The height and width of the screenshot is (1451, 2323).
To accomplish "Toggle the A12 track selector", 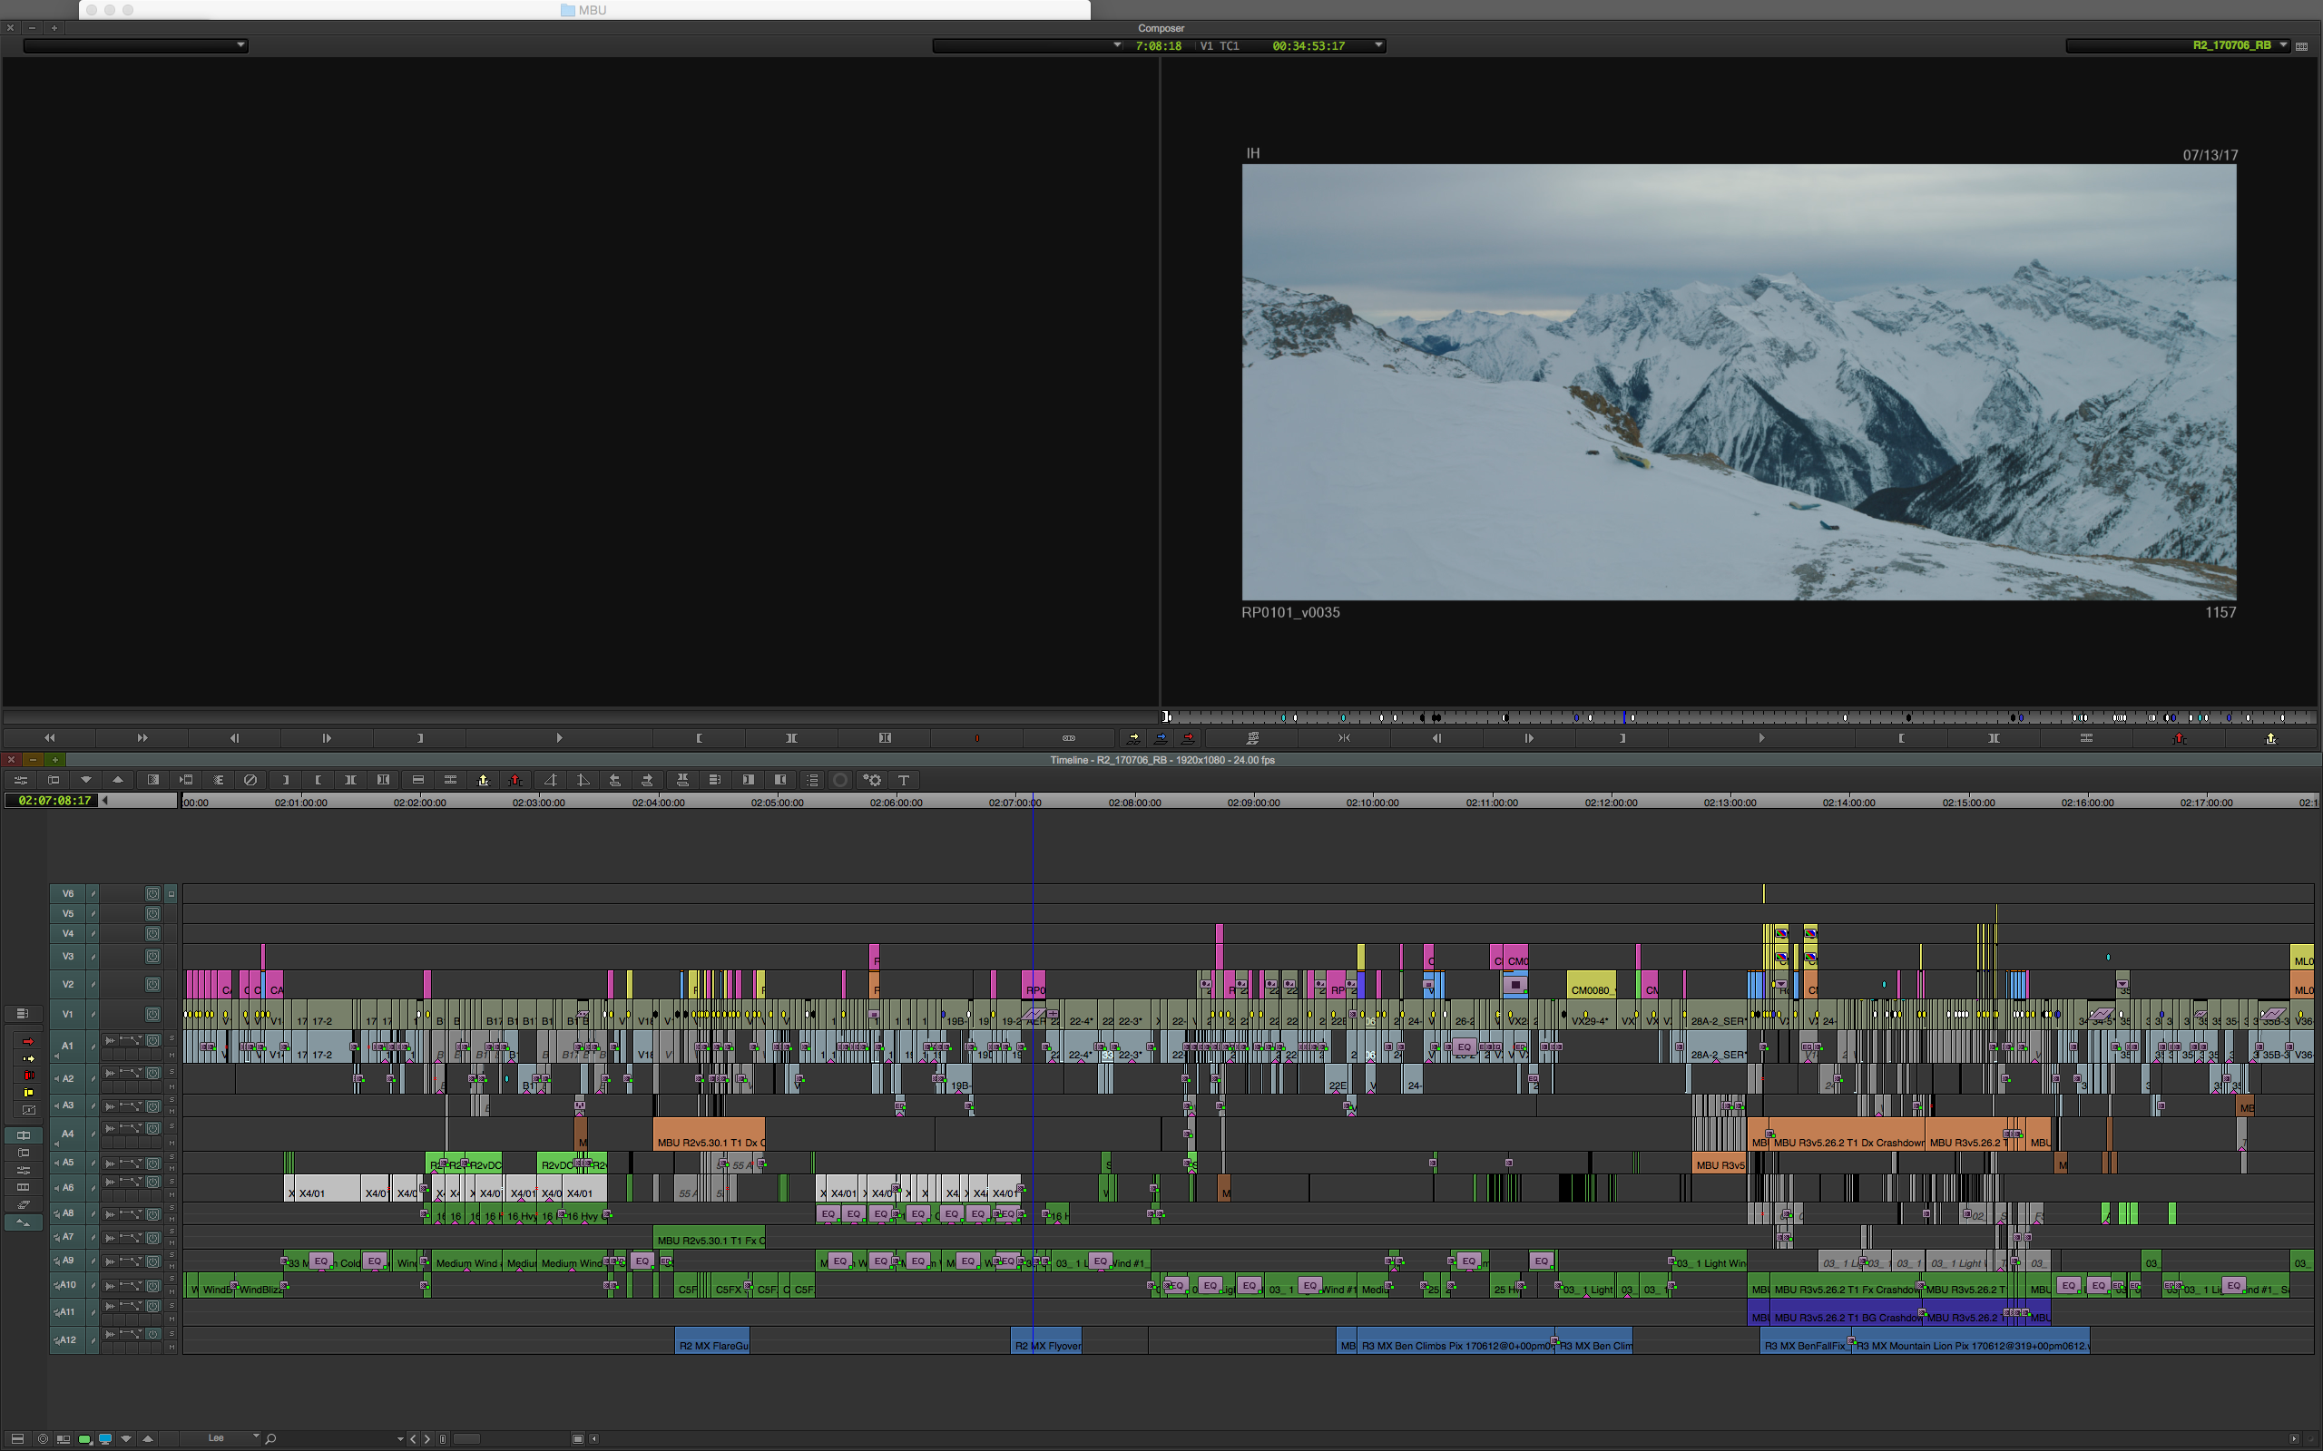I will pos(67,1340).
